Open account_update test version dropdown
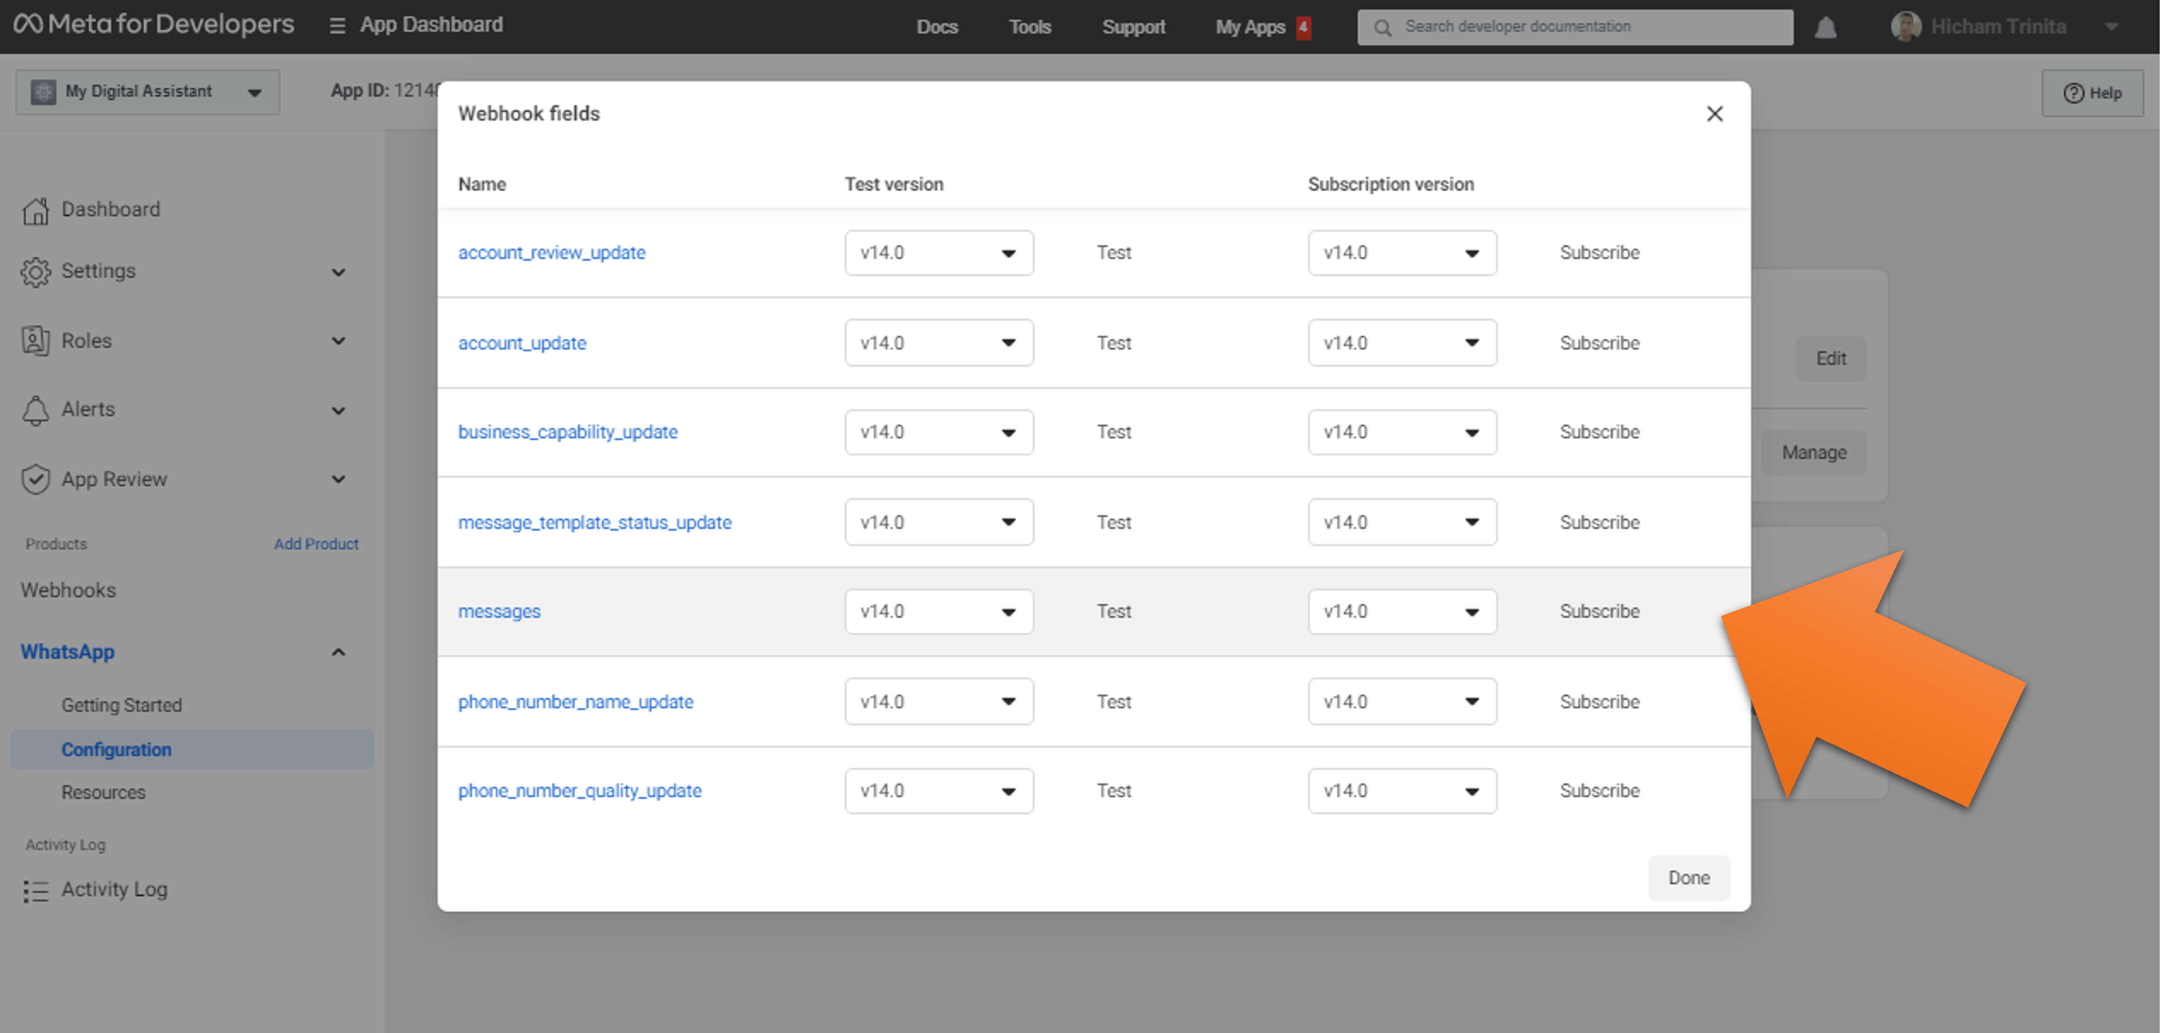2160x1033 pixels. point(938,343)
